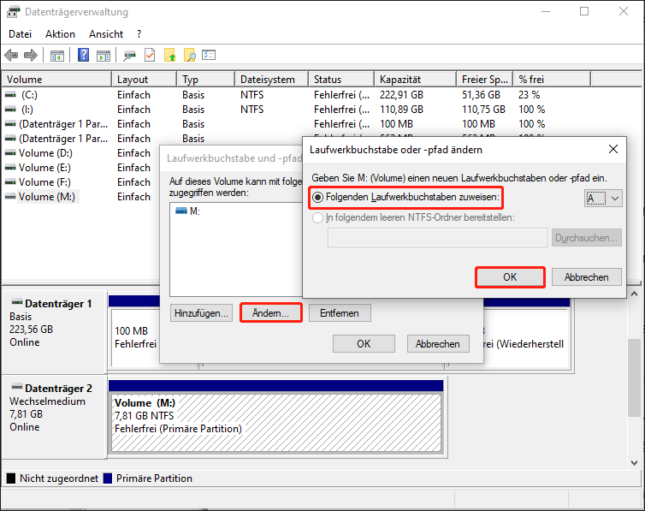Click the blue help question mark icon
645x511 pixels.
(84, 56)
